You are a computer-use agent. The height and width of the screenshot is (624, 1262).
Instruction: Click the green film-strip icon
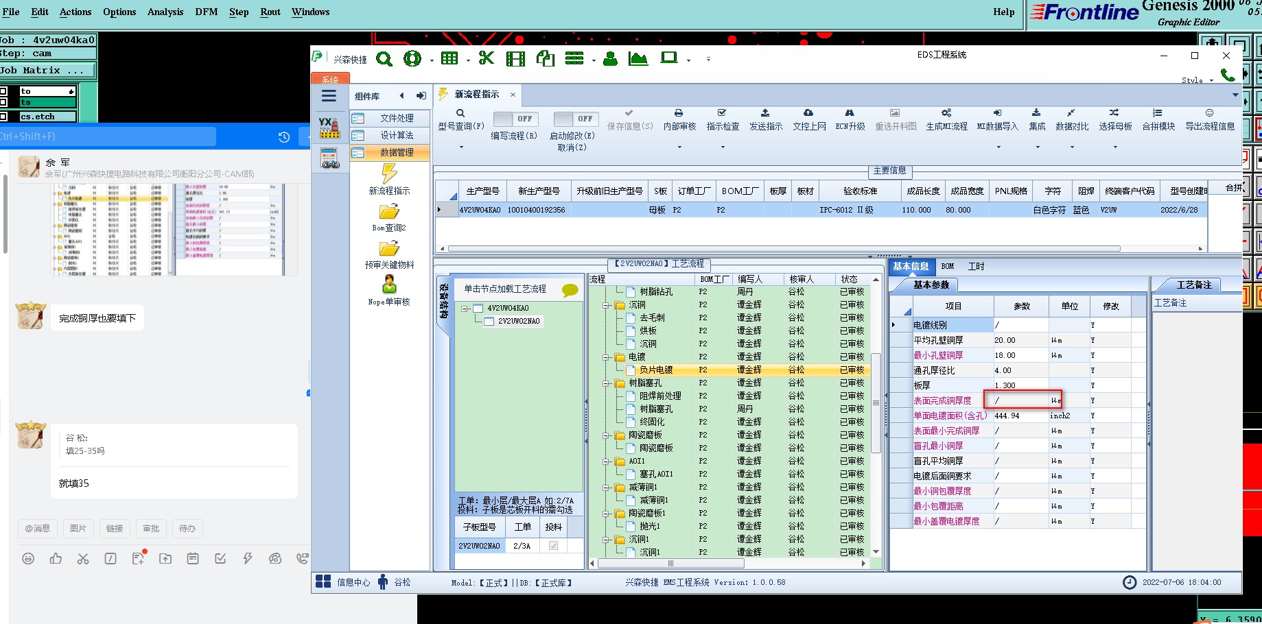point(515,59)
